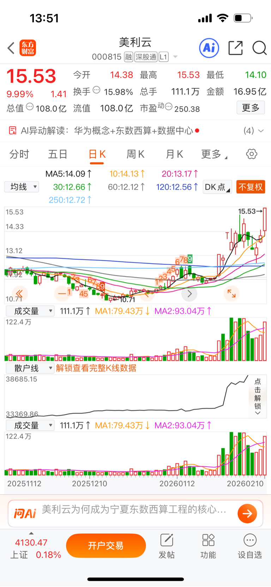This screenshot has height=587, width=271.
Task: Open the 更多 chart period menu
Action: (x=214, y=154)
